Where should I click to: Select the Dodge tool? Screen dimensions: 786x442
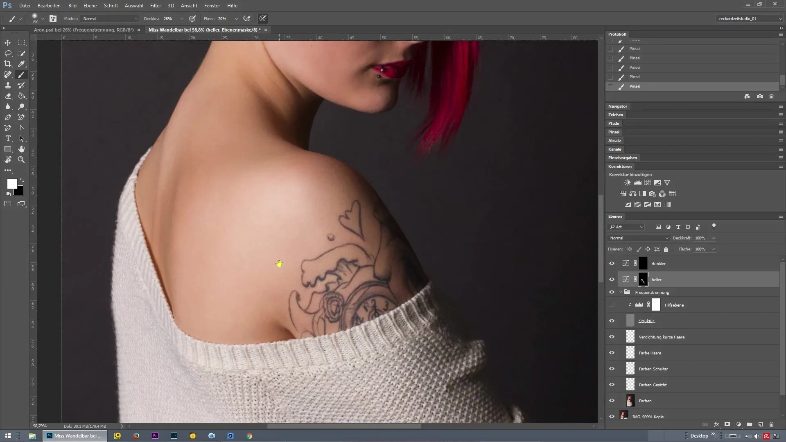21,106
